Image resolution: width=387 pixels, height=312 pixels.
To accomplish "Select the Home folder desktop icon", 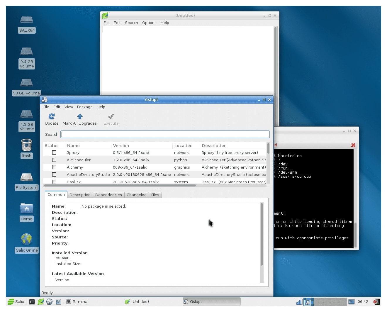I will point(27,208).
